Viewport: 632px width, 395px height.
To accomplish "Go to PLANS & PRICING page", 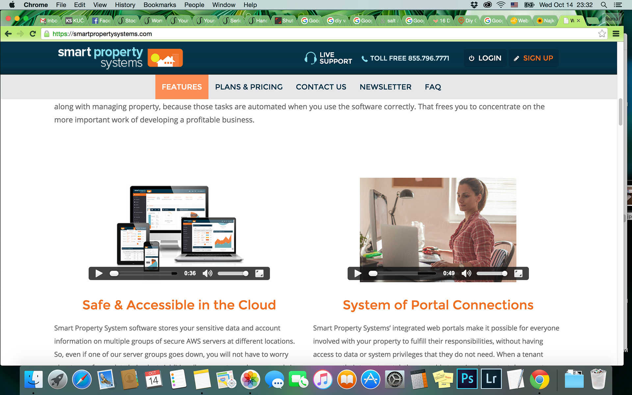I will click(x=249, y=87).
